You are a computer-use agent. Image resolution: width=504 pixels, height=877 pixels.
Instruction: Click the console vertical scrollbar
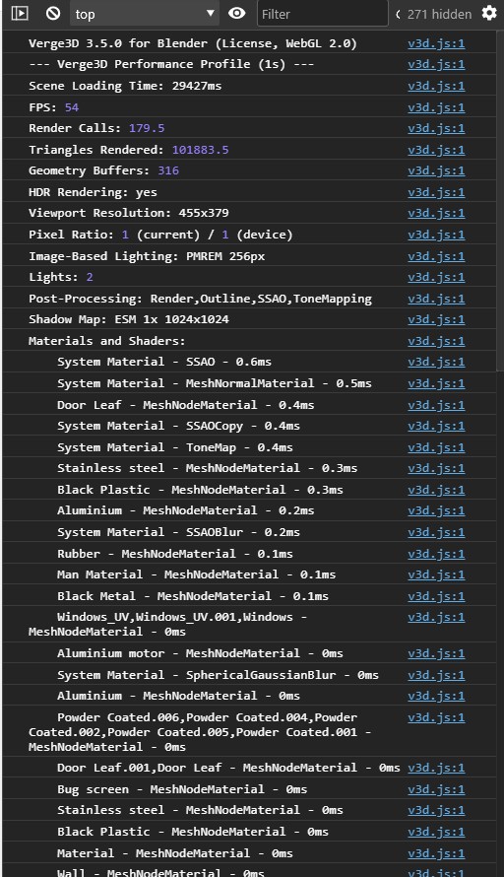(500, 201)
